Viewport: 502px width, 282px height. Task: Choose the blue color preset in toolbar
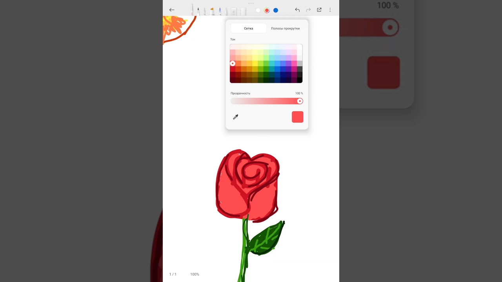point(276,10)
